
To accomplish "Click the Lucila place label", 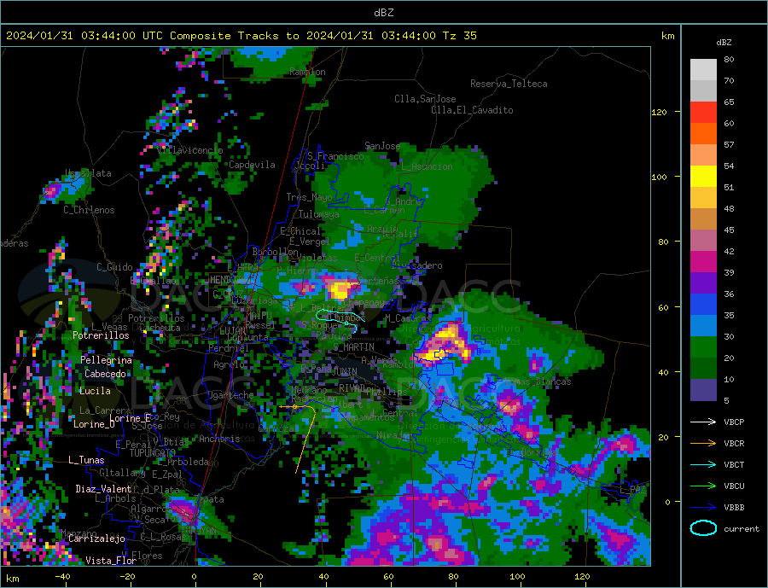I will point(95,391).
